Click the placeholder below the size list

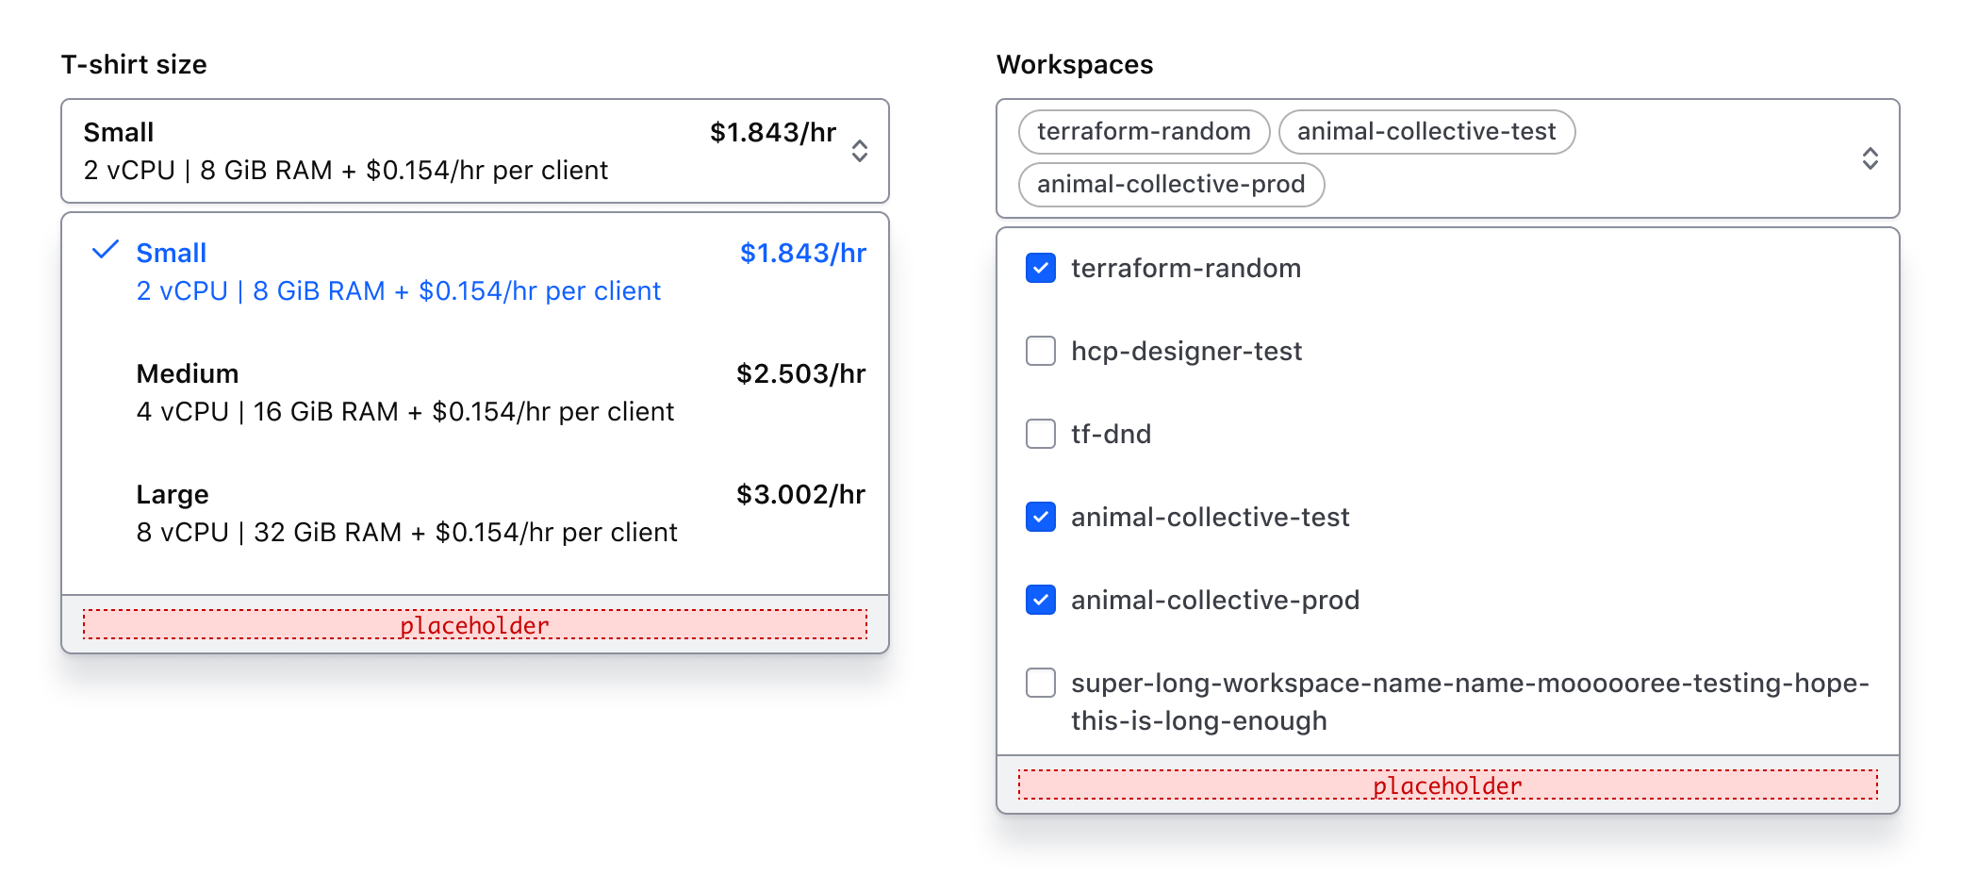[x=473, y=623]
